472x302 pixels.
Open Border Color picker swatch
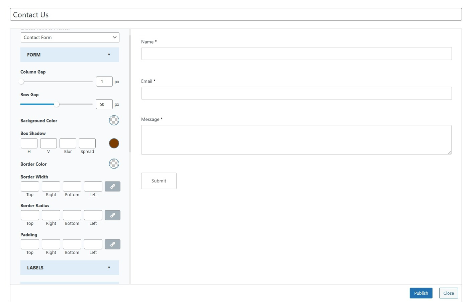click(x=114, y=164)
